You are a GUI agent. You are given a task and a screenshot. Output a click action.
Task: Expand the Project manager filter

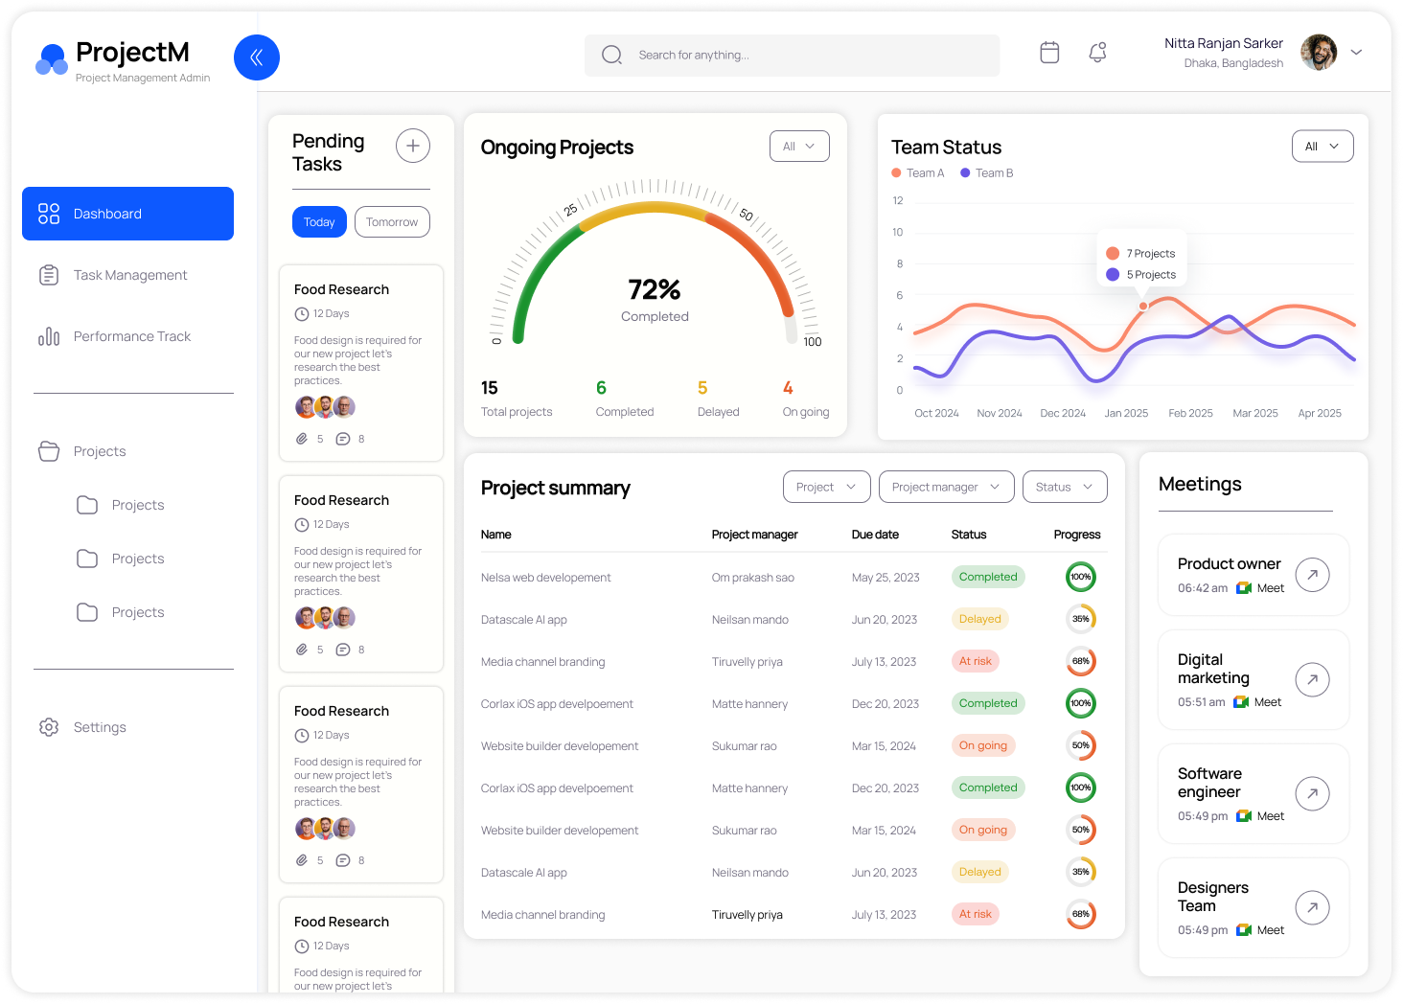pyautogui.click(x=946, y=487)
